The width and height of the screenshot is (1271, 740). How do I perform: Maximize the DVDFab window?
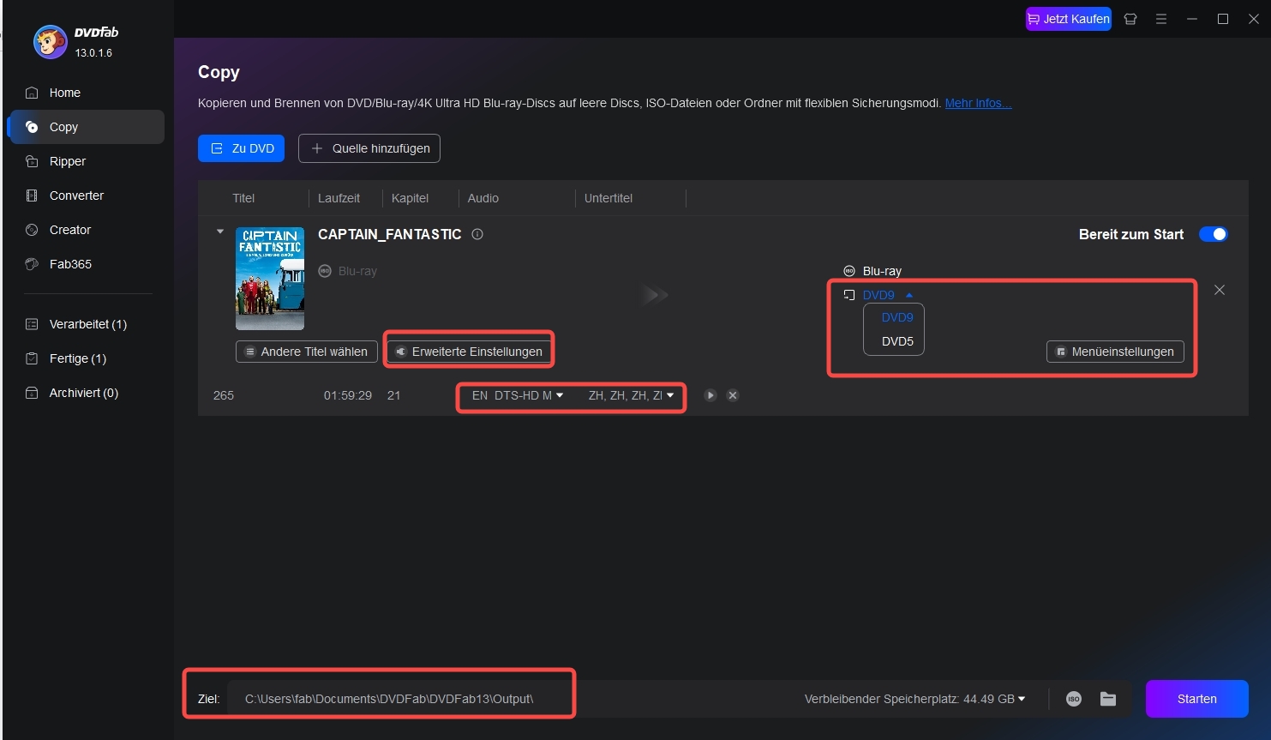click(1223, 19)
